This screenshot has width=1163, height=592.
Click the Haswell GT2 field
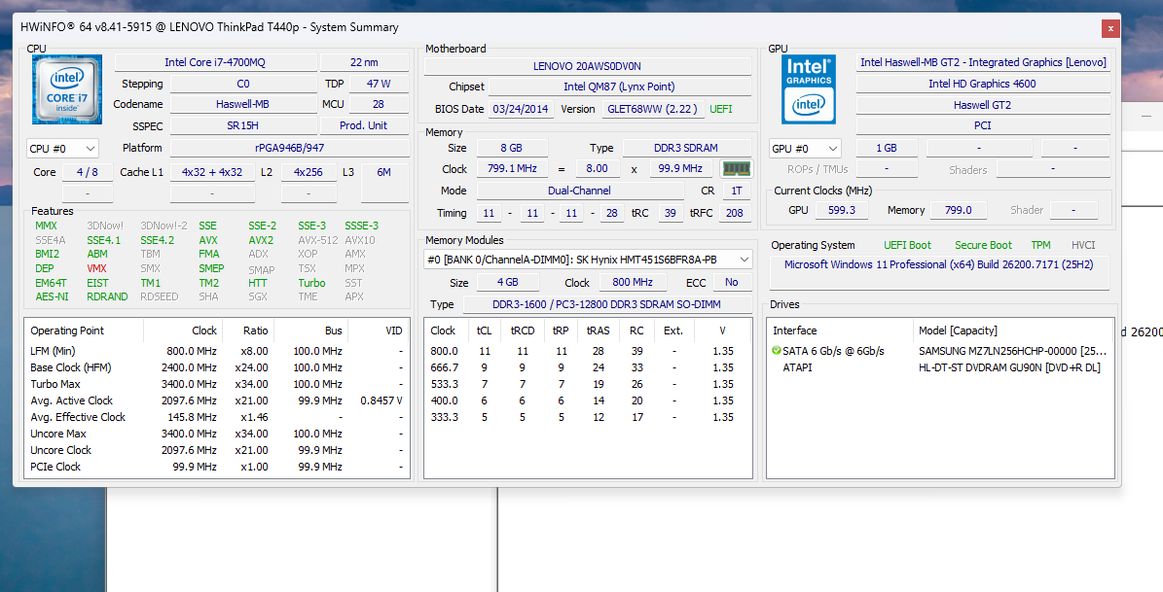982,104
